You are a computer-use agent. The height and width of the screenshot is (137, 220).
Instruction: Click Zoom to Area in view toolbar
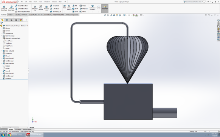108,15
